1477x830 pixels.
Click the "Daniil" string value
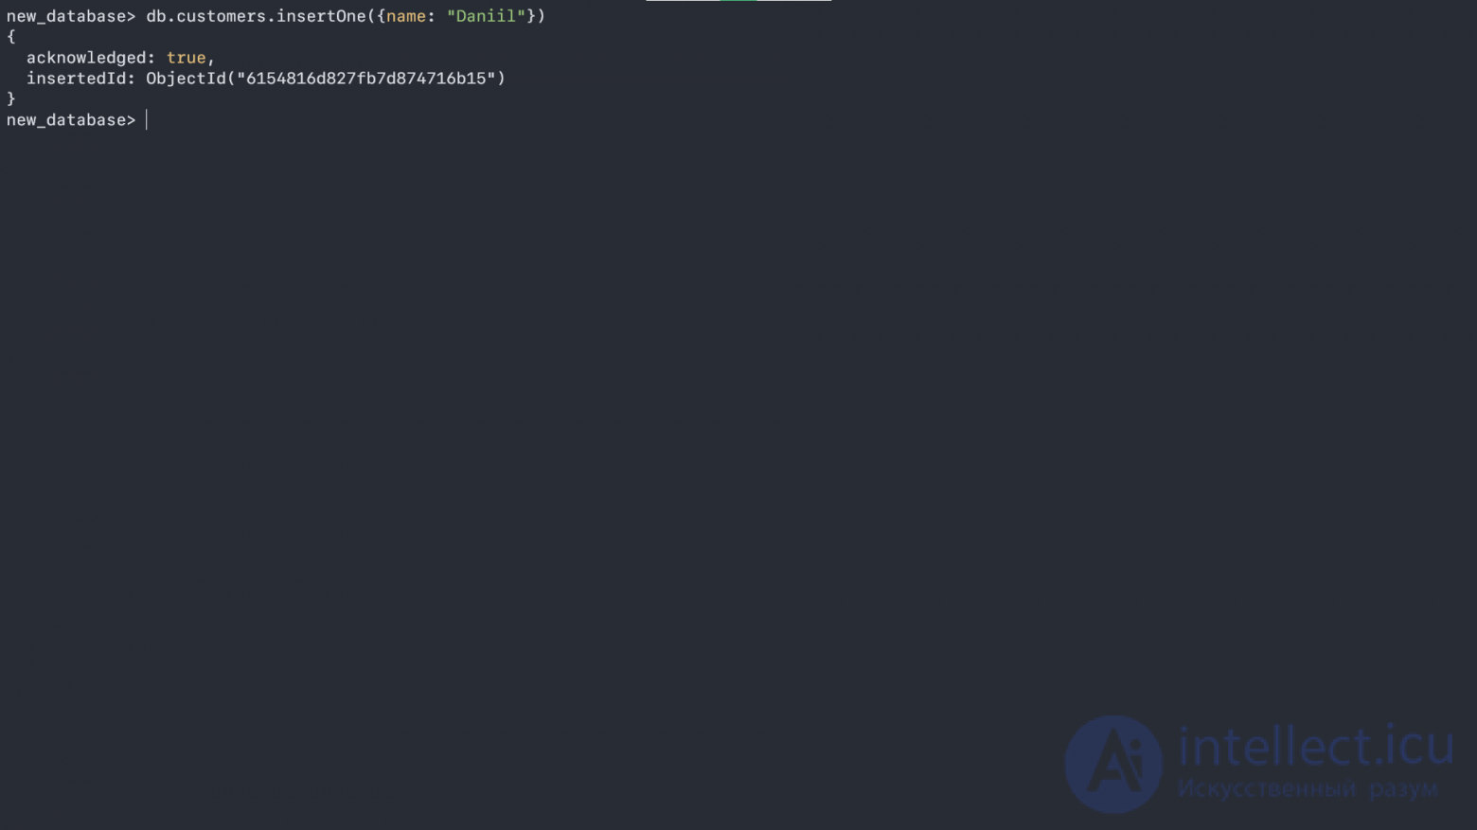pyautogui.click(x=486, y=16)
